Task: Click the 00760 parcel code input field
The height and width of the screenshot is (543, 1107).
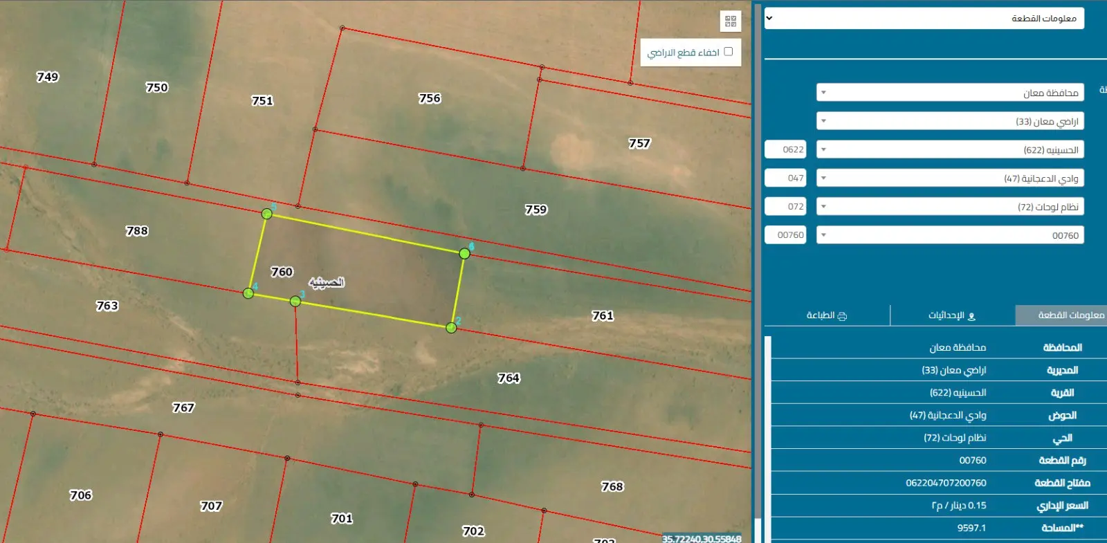Action: click(x=785, y=235)
